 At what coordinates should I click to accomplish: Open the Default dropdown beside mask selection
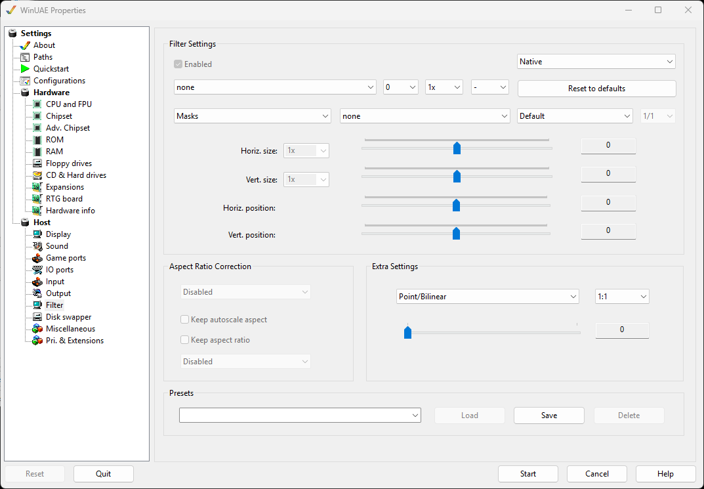[x=575, y=116]
